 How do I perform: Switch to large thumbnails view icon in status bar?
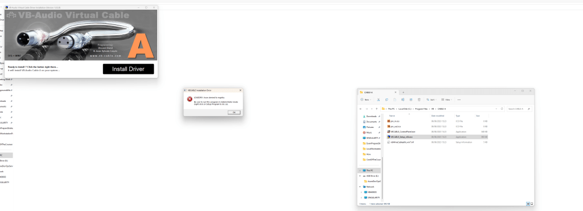(532, 204)
